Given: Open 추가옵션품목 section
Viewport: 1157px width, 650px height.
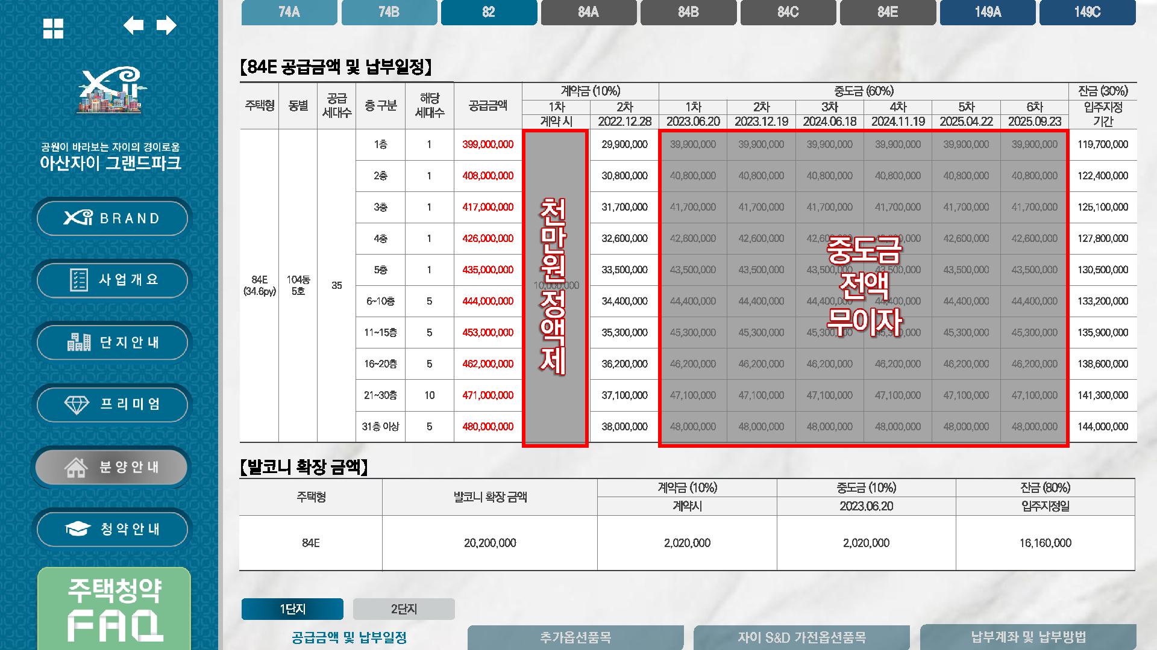Looking at the screenshot, I should (575, 637).
